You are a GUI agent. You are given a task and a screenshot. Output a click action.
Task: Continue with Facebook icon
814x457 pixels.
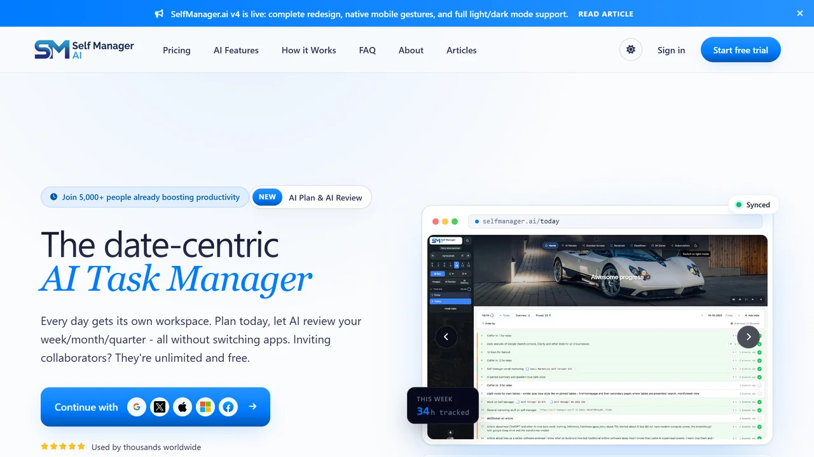pos(228,407)
